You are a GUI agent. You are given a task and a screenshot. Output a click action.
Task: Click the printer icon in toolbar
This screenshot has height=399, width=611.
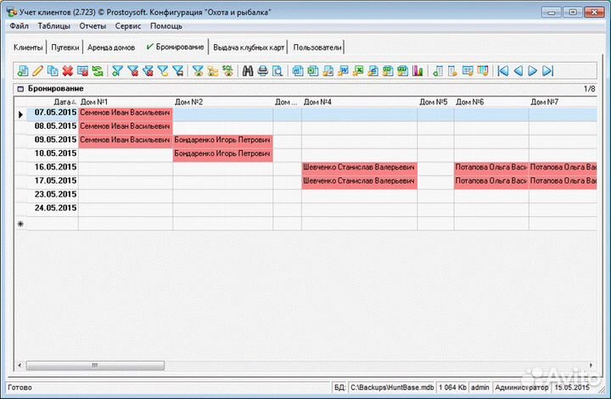click(x=263, y=71)
